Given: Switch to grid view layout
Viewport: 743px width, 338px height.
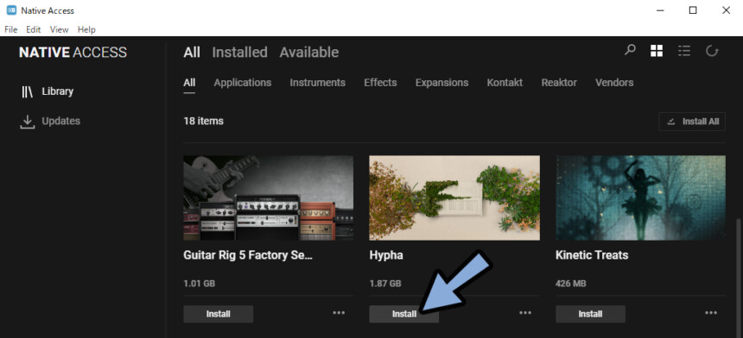Looking at the screenshot, I should 657,51.
